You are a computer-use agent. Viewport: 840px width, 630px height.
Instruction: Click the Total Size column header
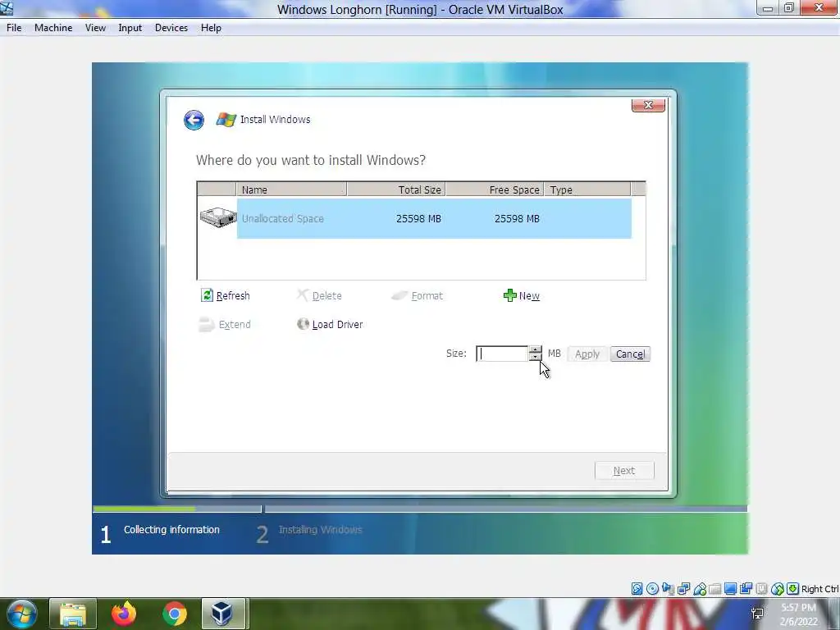[396, 189]
